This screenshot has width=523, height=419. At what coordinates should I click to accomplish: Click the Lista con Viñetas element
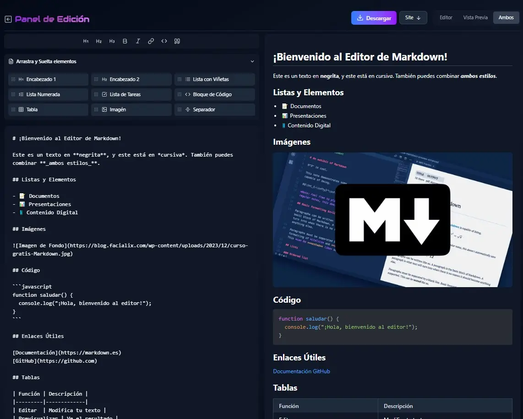pyautogui.click(x=215, y=79)
